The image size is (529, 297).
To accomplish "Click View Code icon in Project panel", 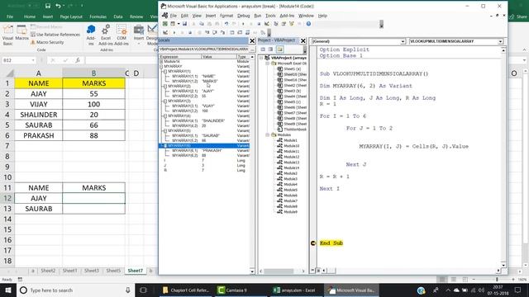I will [x=263, y=49].
